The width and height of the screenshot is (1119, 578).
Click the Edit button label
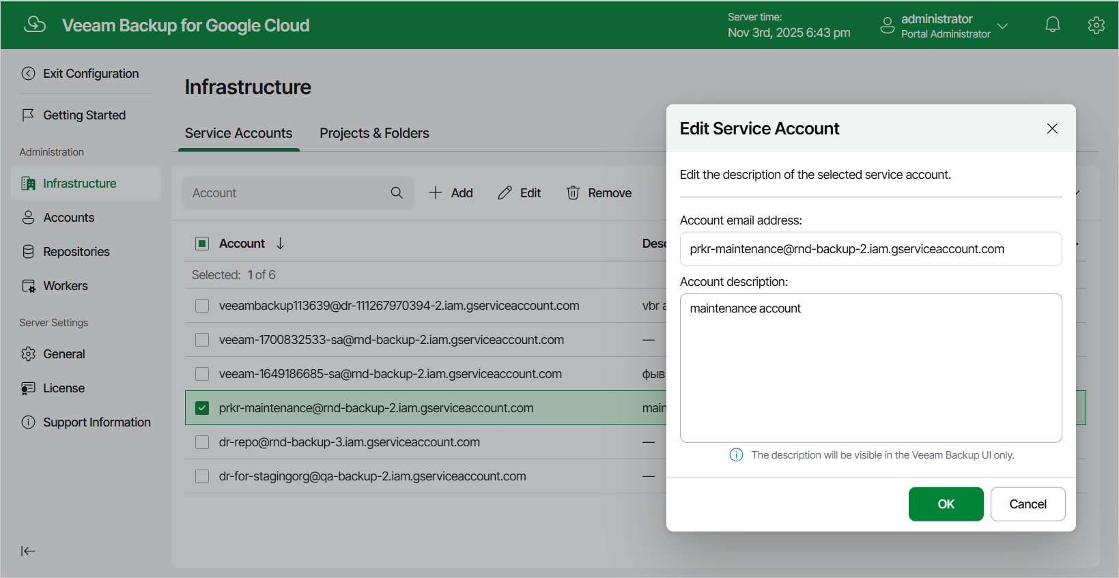coord(530,193)
